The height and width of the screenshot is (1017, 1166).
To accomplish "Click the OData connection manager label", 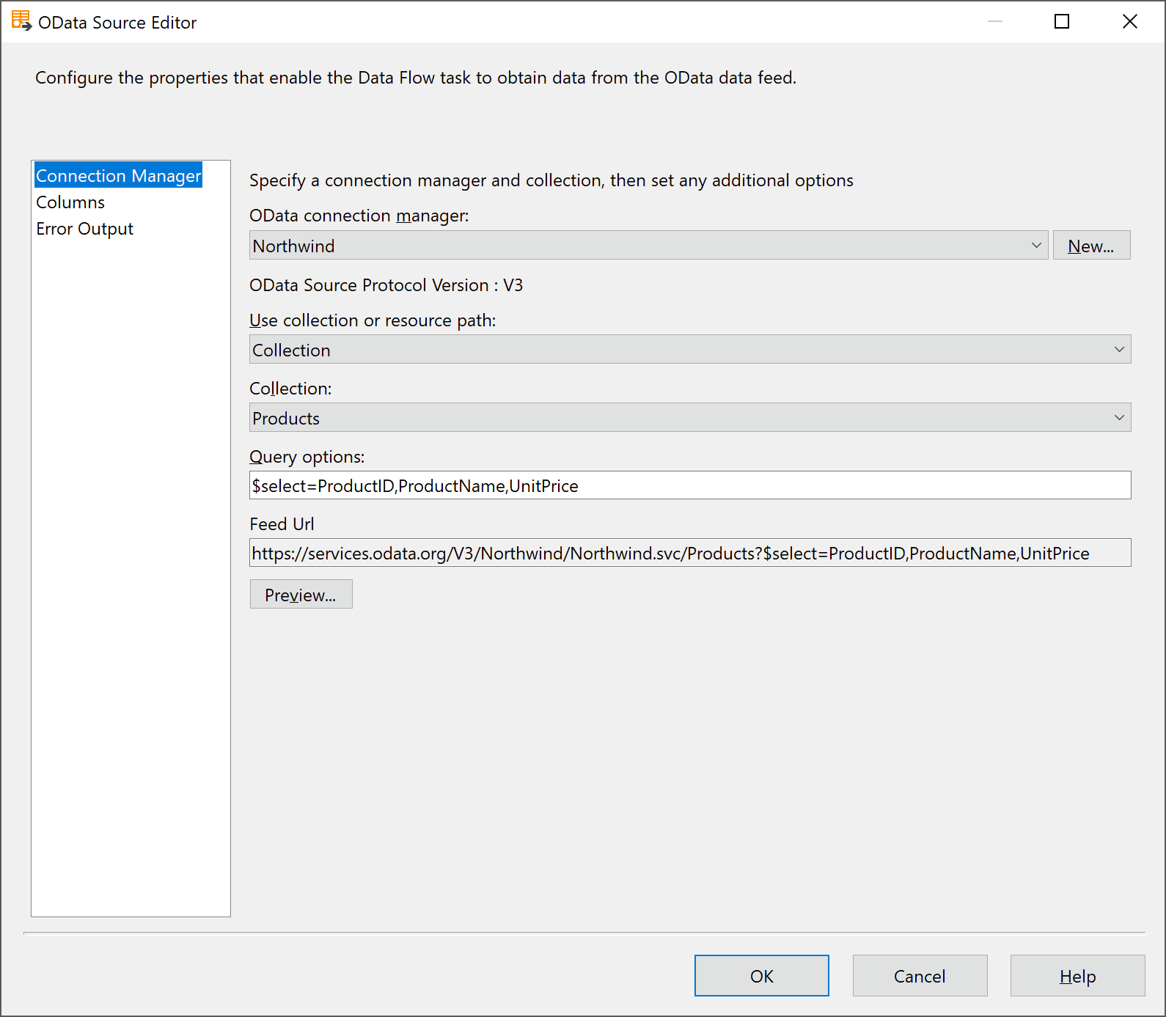I will click(x=359, y=216).
